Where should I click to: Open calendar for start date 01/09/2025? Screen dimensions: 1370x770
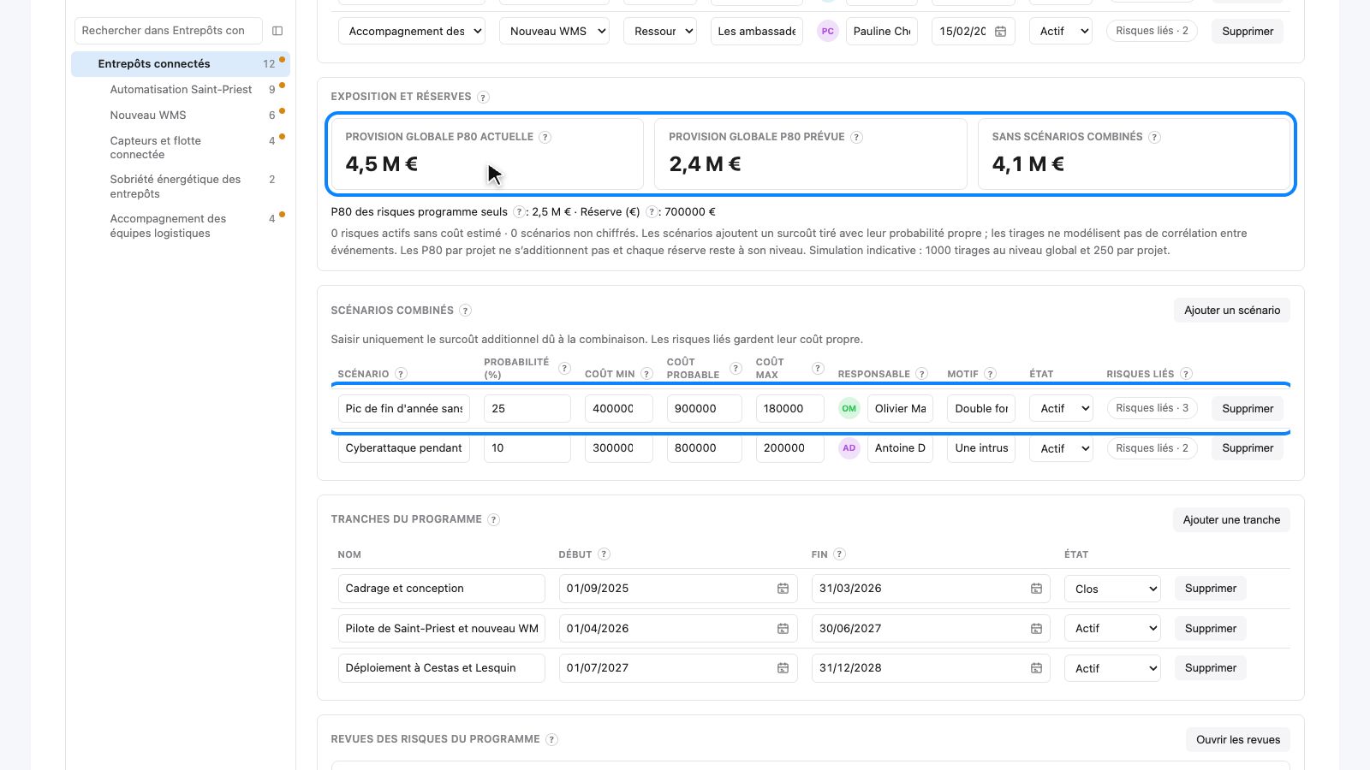(x=783, y=589)
